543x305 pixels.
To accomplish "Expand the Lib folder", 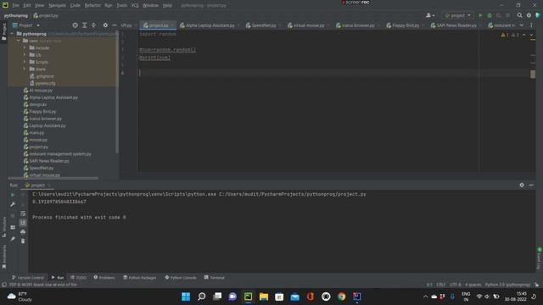I will [x=25, y=55].
